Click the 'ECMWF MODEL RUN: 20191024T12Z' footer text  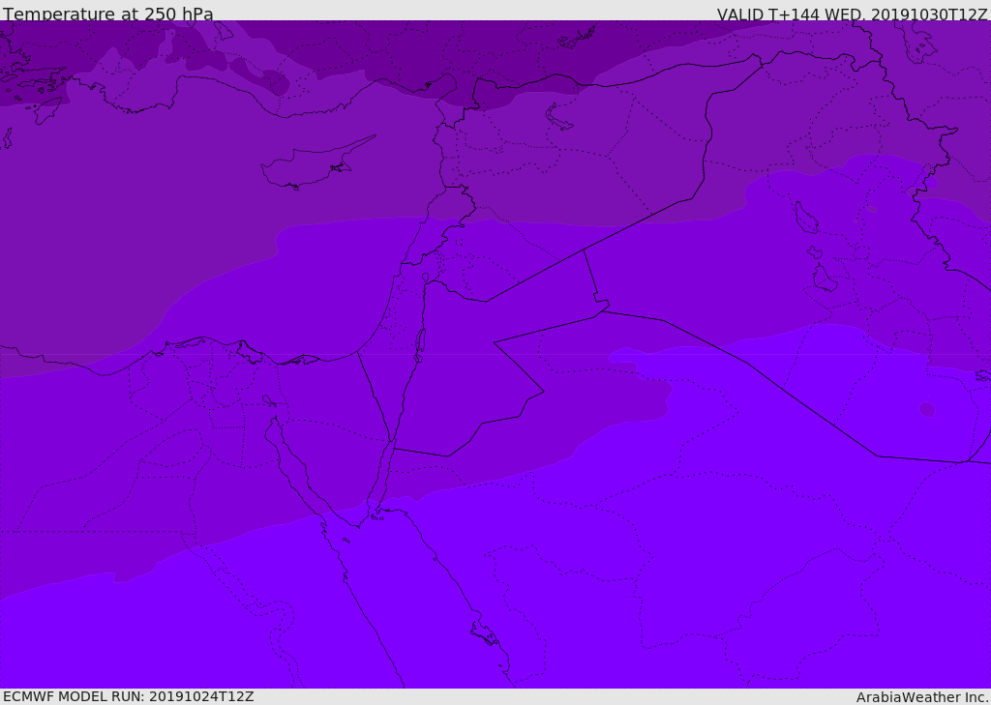point(129,696)
